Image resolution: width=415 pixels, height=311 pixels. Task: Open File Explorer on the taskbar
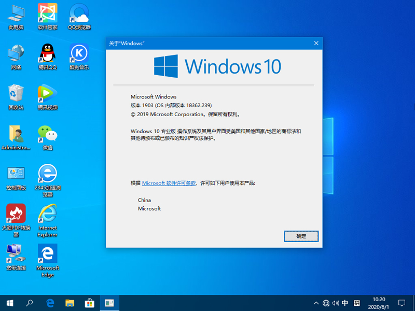tap(70, 303)
